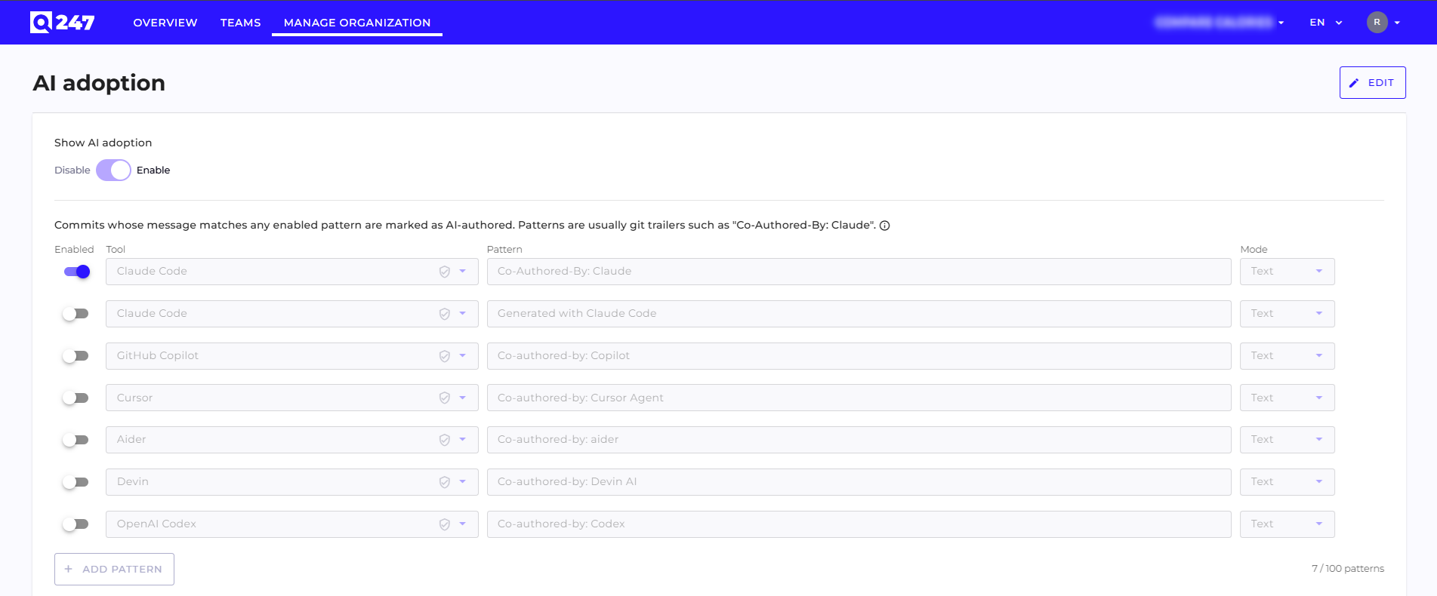Click the Generated with Claude Code pattern field

[x=859, y=314]
